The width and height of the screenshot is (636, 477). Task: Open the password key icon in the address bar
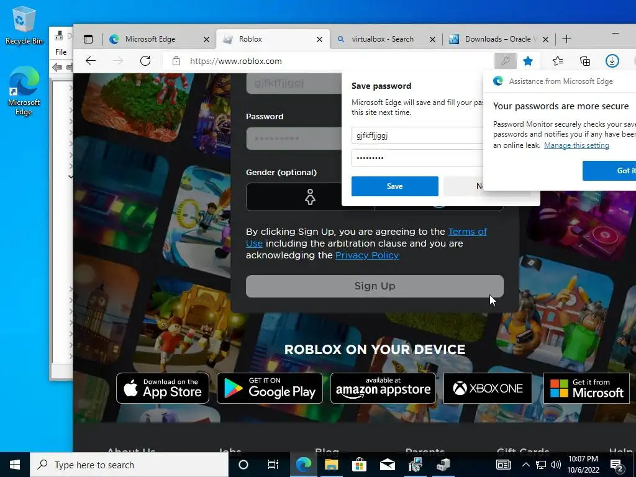click(505, 61)
